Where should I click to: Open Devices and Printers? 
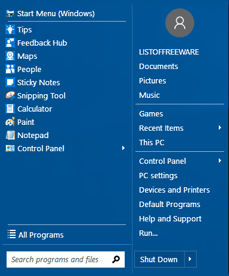click(x=174, y=190)
